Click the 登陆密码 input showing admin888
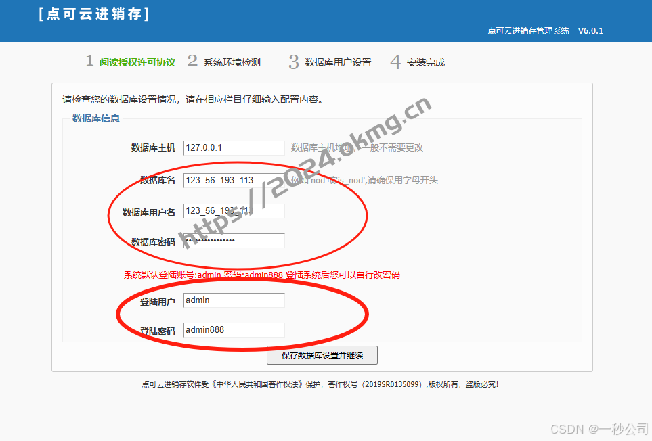 (x=234, y=329)
